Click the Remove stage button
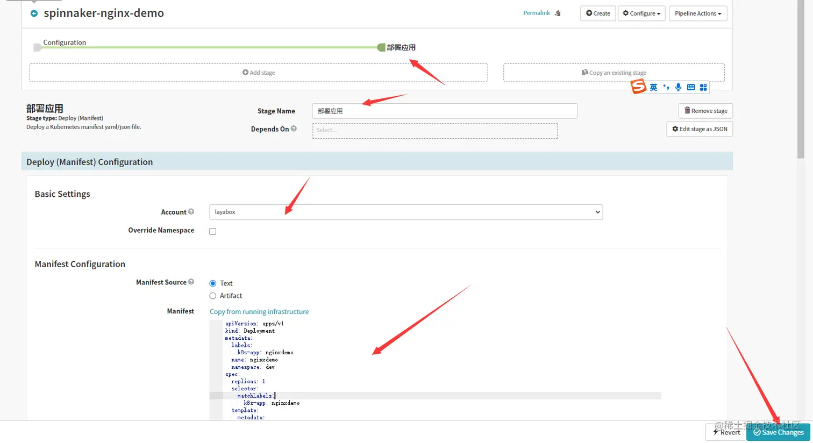The height and width of the screenshot is (443, 813). tap(705, 111)
